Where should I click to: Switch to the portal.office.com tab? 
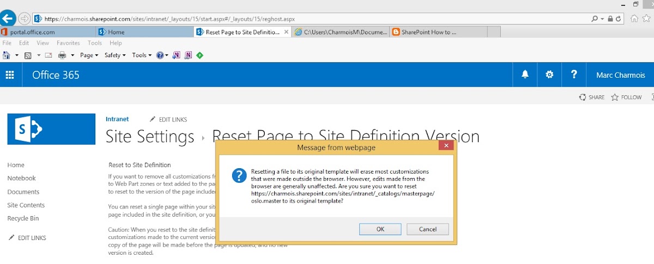click(48, 32)
